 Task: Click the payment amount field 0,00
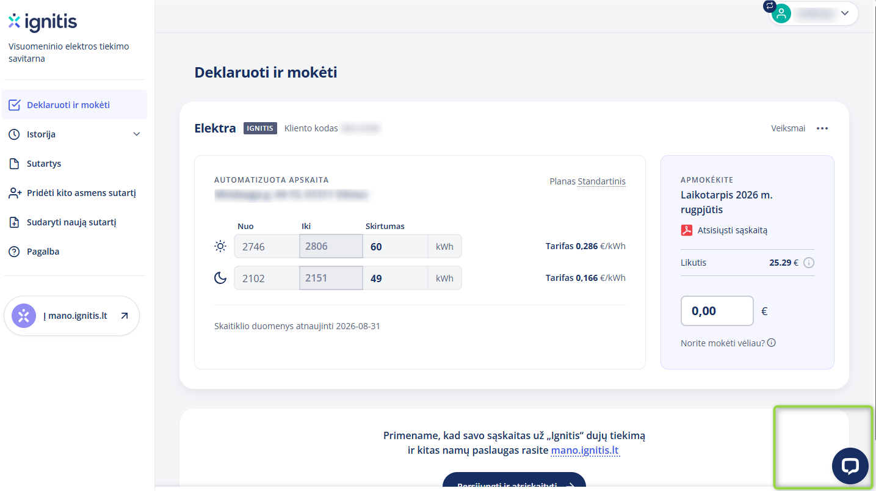[x=717, y=311]
